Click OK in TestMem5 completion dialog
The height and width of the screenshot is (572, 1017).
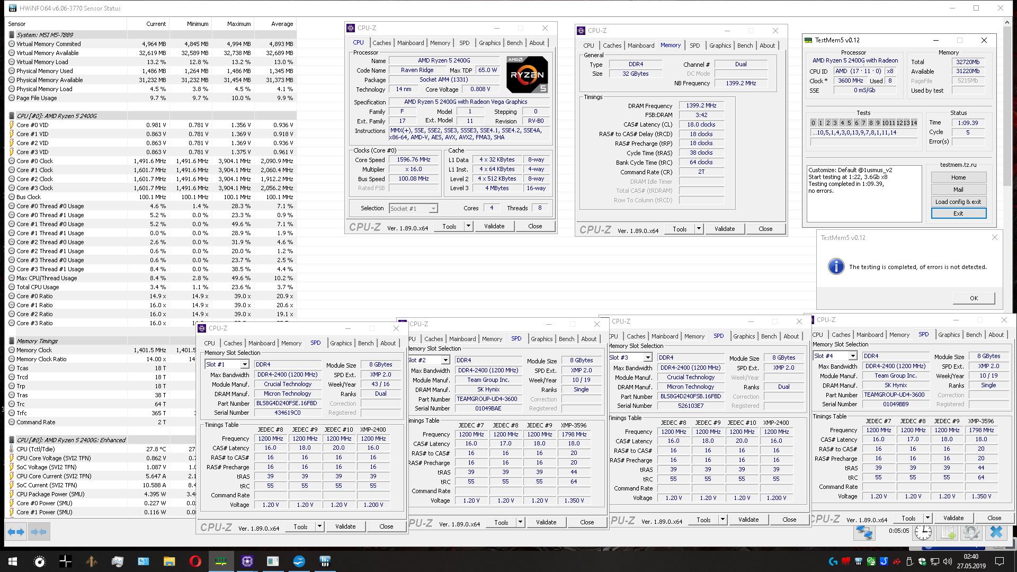click(973, 298)
